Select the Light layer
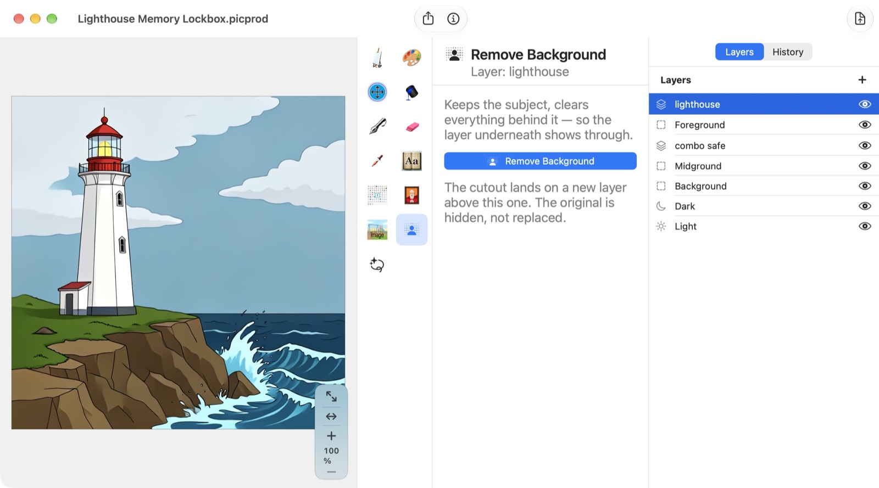 click(x=764, y=226)
